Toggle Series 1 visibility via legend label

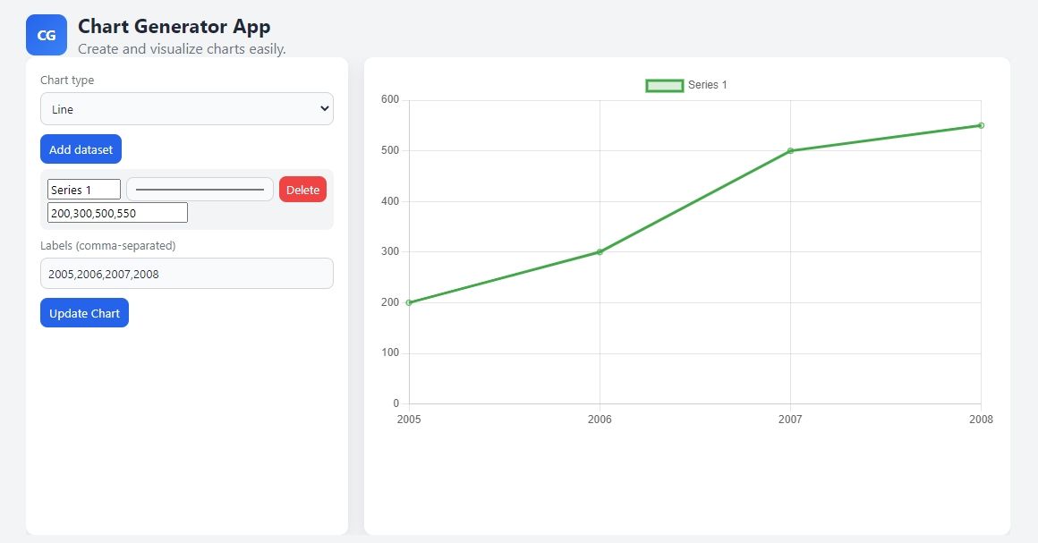point(707,85)
